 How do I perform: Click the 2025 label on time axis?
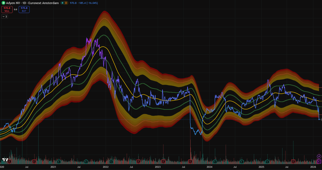pyautogui.click(x=261, y=167)
